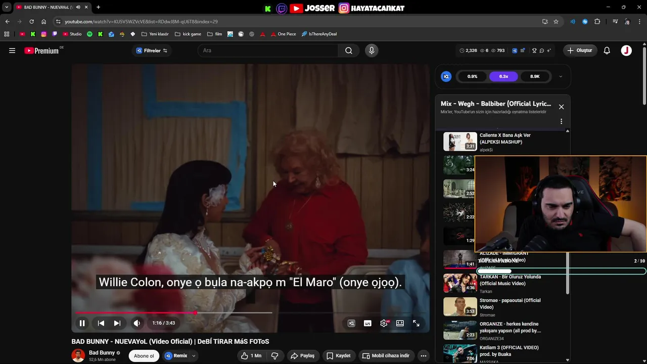Open player settings gear

coord(384,323)
